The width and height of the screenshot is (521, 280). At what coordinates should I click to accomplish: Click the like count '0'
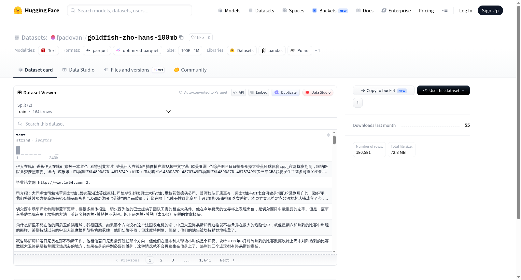click(x=209, y=37)
